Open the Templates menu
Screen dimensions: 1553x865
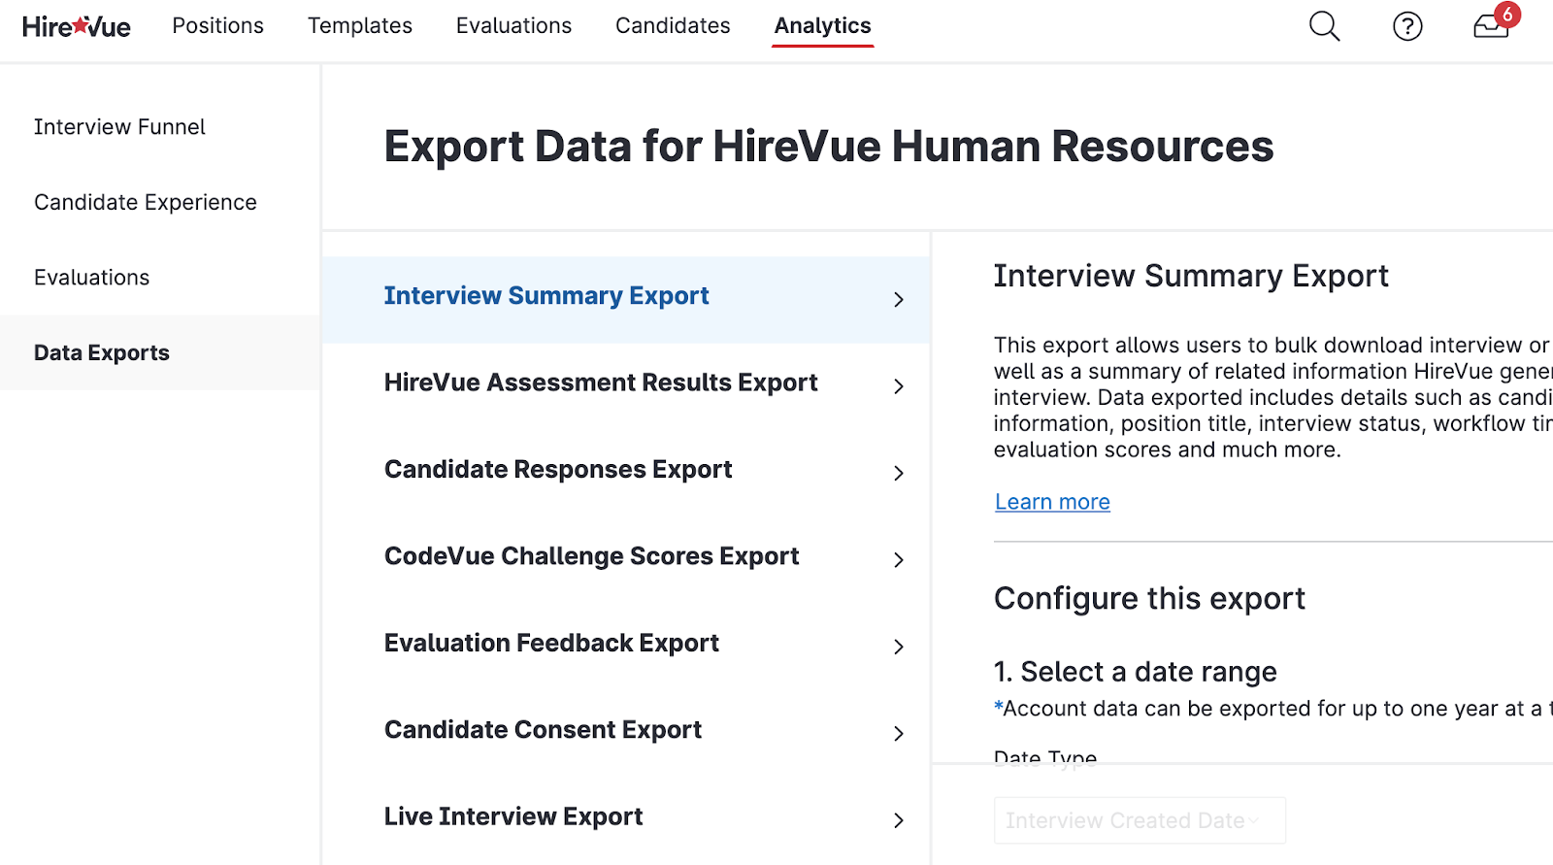click(x=359, y=26)
